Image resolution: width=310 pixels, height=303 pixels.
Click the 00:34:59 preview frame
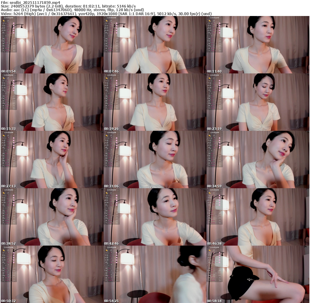point(258,160)
